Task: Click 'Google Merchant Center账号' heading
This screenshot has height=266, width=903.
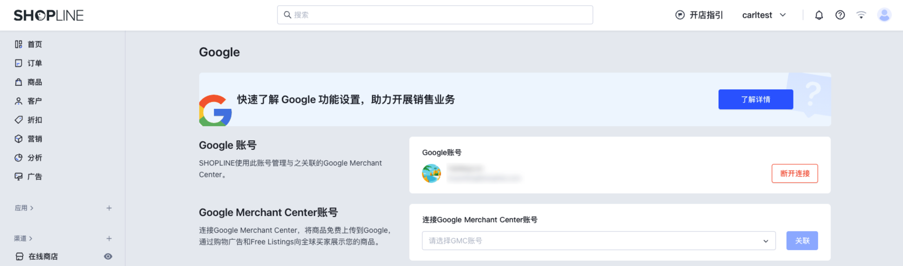Action: [x=268, y=212]
